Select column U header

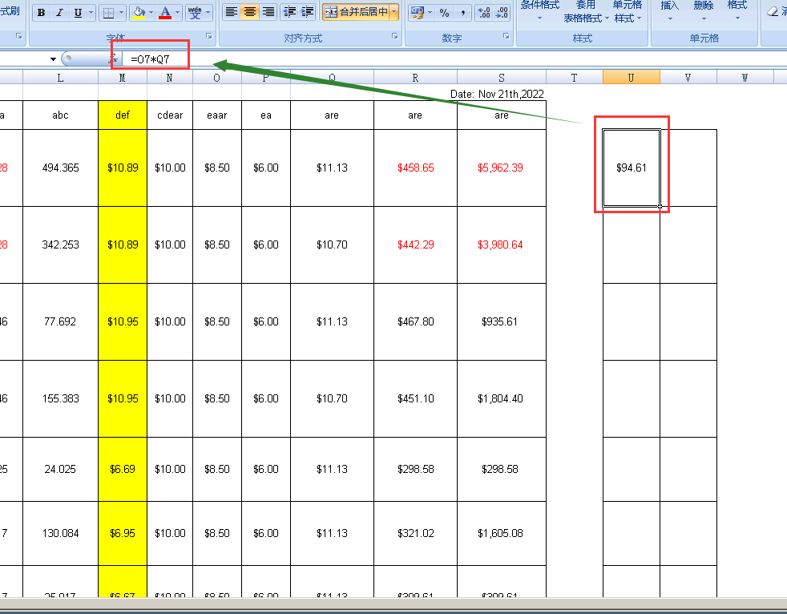[x=631, y=77]
